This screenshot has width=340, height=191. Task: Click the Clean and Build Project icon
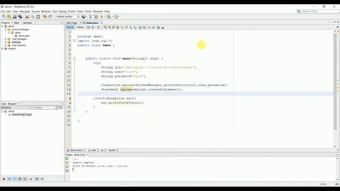coord(96,16)
